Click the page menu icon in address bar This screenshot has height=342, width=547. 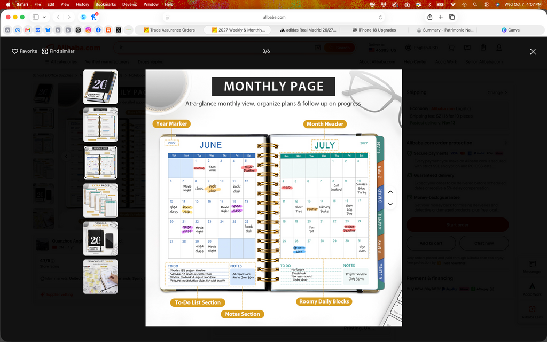click(x=167, y=17)
